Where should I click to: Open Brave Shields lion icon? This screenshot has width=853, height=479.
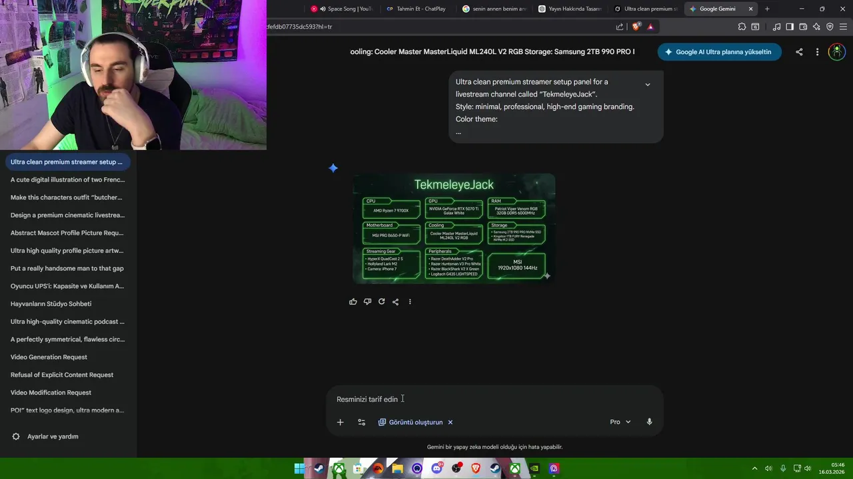[x=636, y=27]
